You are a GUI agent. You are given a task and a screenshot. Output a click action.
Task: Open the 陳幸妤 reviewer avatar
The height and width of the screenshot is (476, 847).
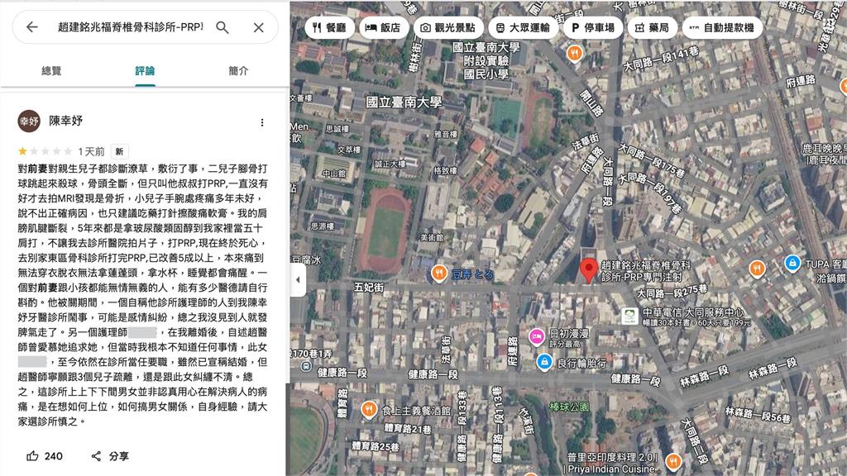click(29, 121)
